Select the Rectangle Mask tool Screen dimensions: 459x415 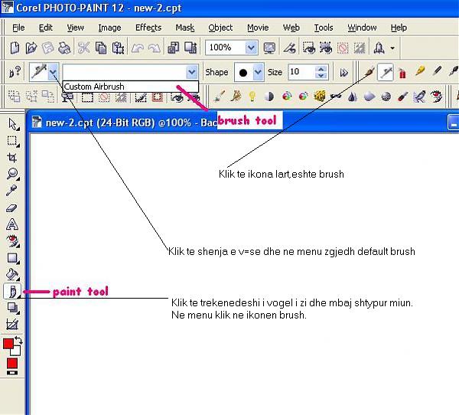pos(12,141)
